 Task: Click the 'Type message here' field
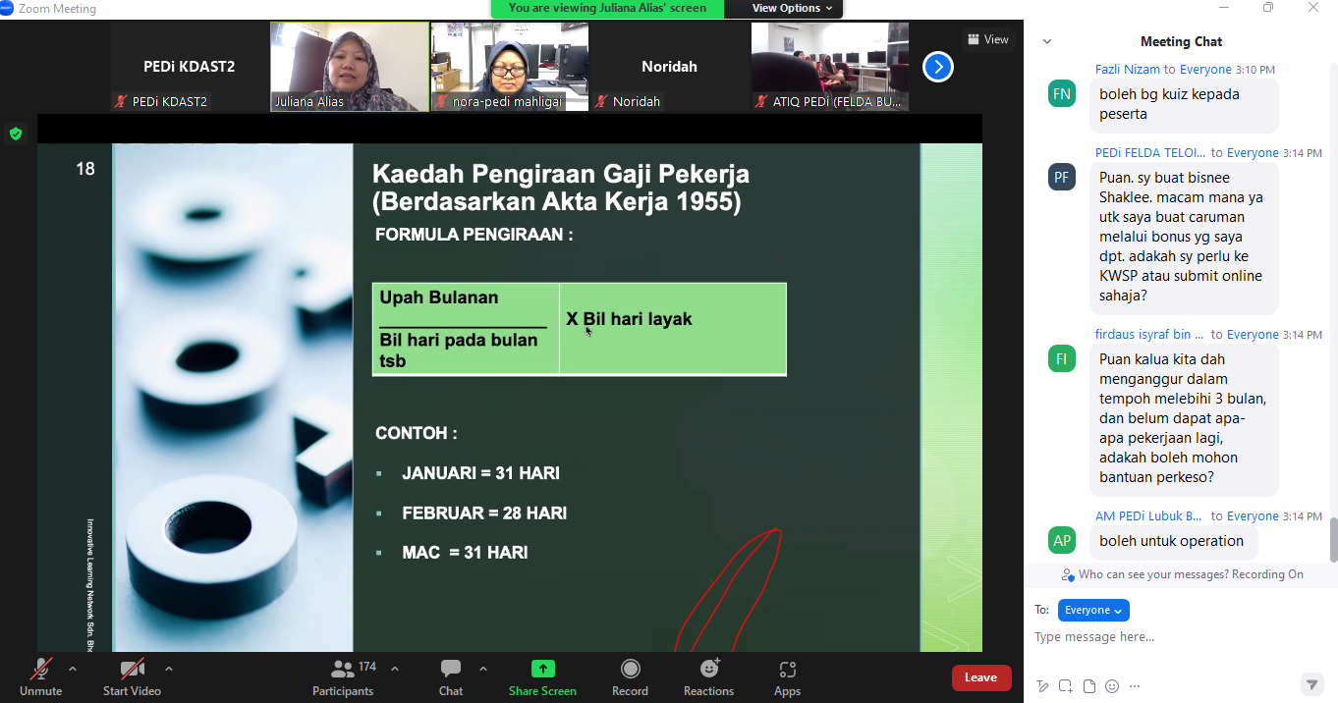click(1169, 637)
